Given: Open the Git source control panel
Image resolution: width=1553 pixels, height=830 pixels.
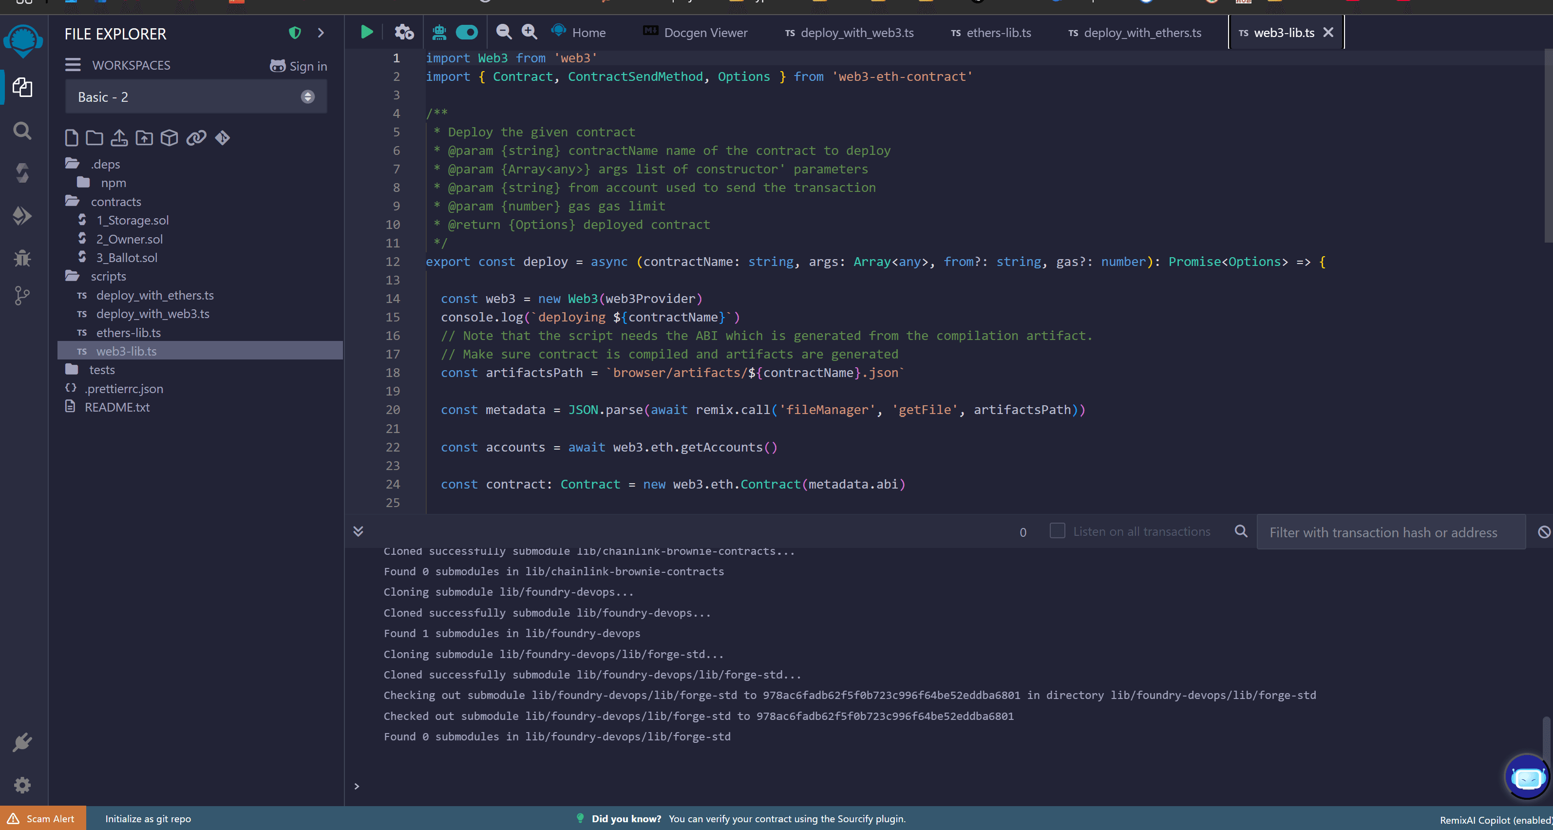Looking at the screenshot, I should pyautogui.click(x=23, y=295).
